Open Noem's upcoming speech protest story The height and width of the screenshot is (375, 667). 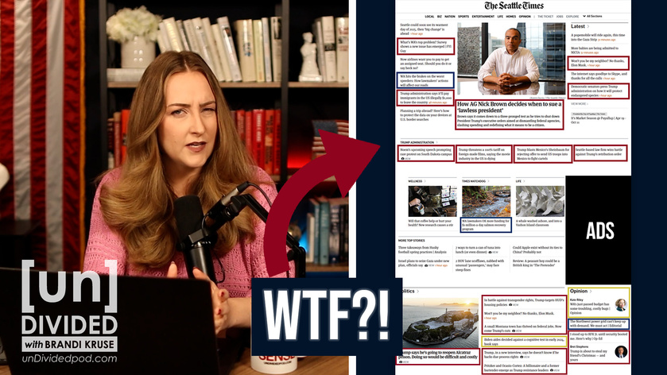coord(426,153)
